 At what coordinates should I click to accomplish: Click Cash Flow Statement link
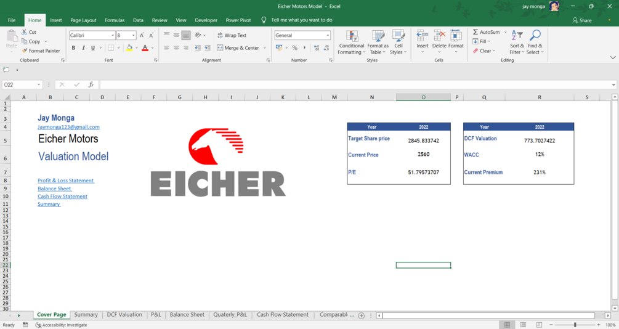tap(62, 197)
